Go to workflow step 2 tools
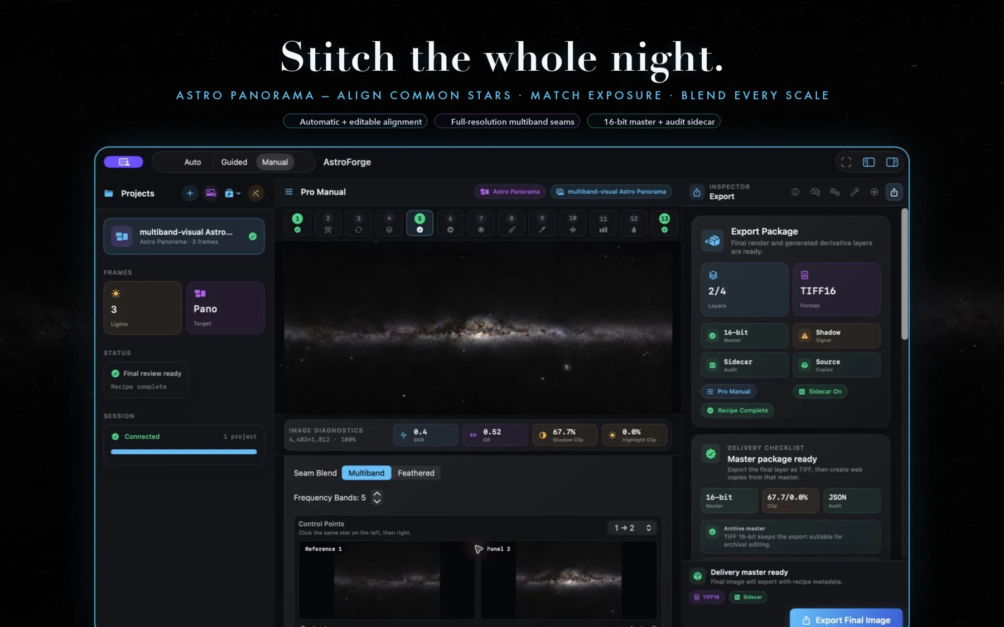Viewport: 1004px width, 627px height. tap(328, 223)
